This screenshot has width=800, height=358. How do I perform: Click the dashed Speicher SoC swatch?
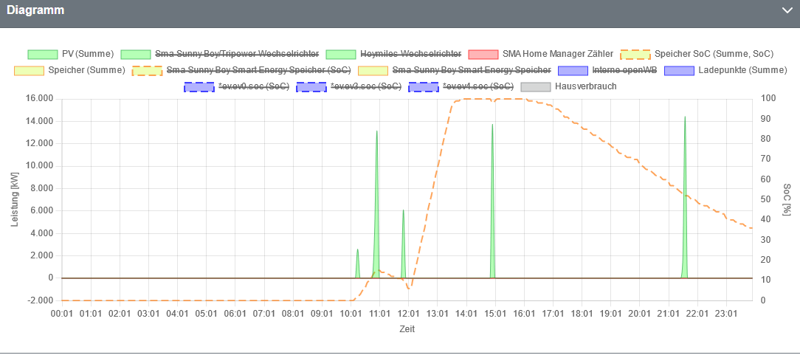[635, 54]
